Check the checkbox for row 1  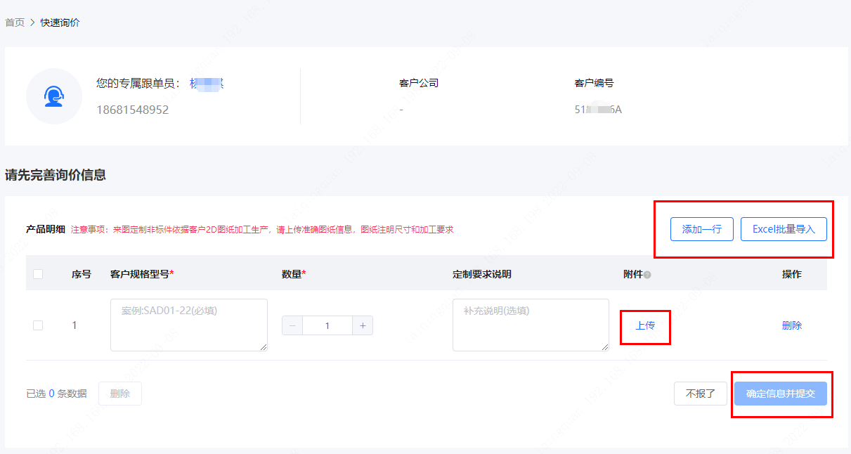click(38, 325)
